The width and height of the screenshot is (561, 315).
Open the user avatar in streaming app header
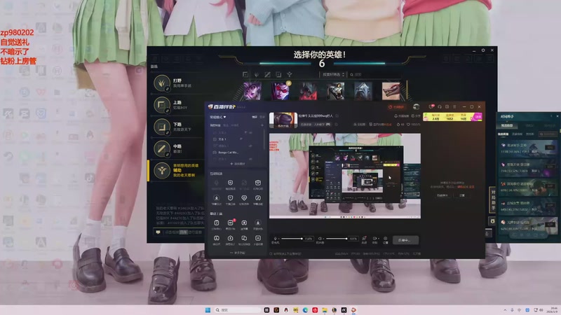coord(416,107)
